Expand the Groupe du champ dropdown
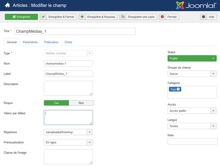Viewport: 220px width, 167px height. point(213,74)
